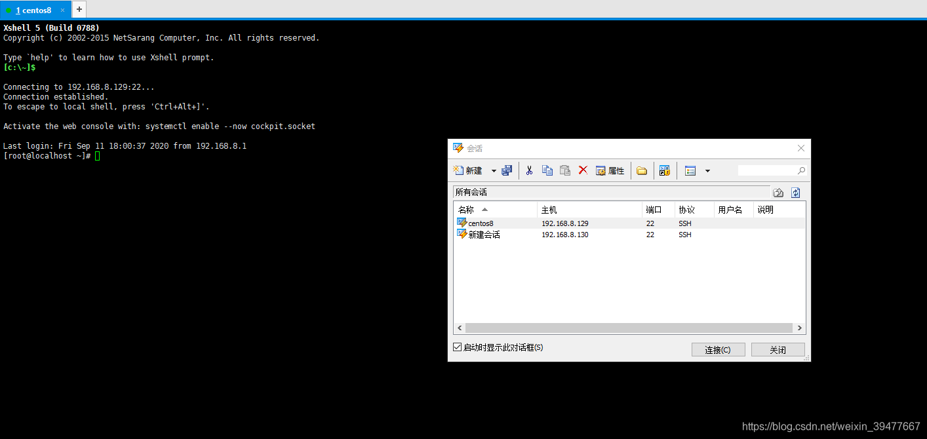Open the 新建 dropdown arrow
The image size is (927, 439).
[x=493, y=170]
